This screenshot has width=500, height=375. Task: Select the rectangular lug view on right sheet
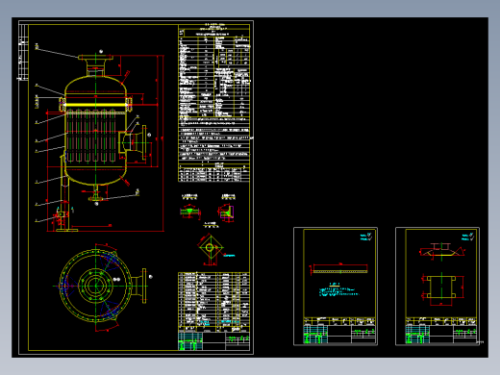click(441, 287)
